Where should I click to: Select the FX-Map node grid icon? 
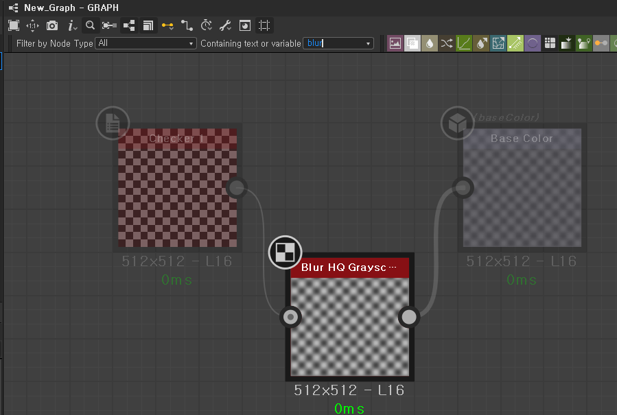click(x=550, y=43)
